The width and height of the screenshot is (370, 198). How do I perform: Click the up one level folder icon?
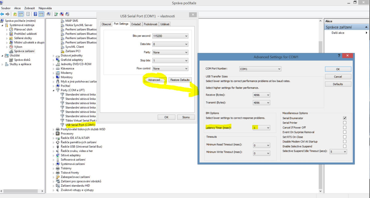(15, 14)
